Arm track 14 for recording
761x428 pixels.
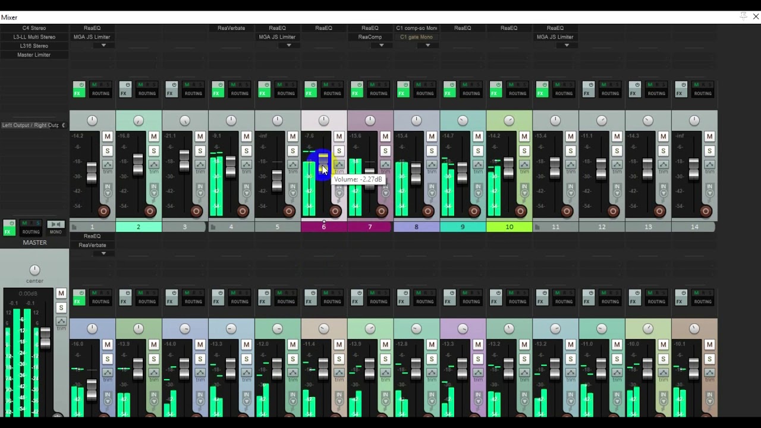click(x=706, y=211)
